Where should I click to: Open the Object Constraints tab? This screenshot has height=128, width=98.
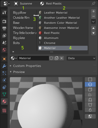click(4, 87)
